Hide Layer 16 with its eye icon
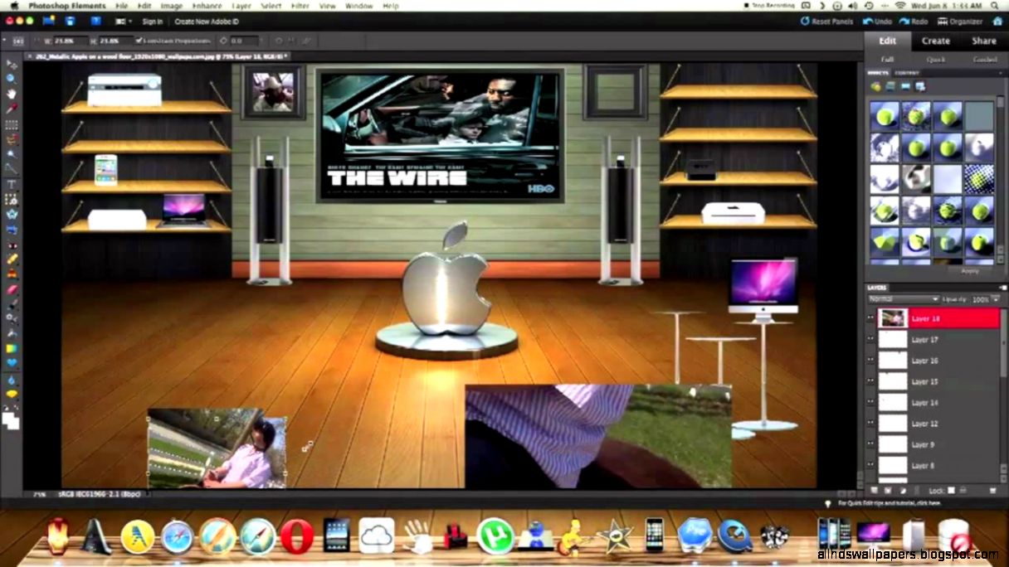Image resolution: width=1009 pixels, height=567 pixels. click(x=871, y=361)
